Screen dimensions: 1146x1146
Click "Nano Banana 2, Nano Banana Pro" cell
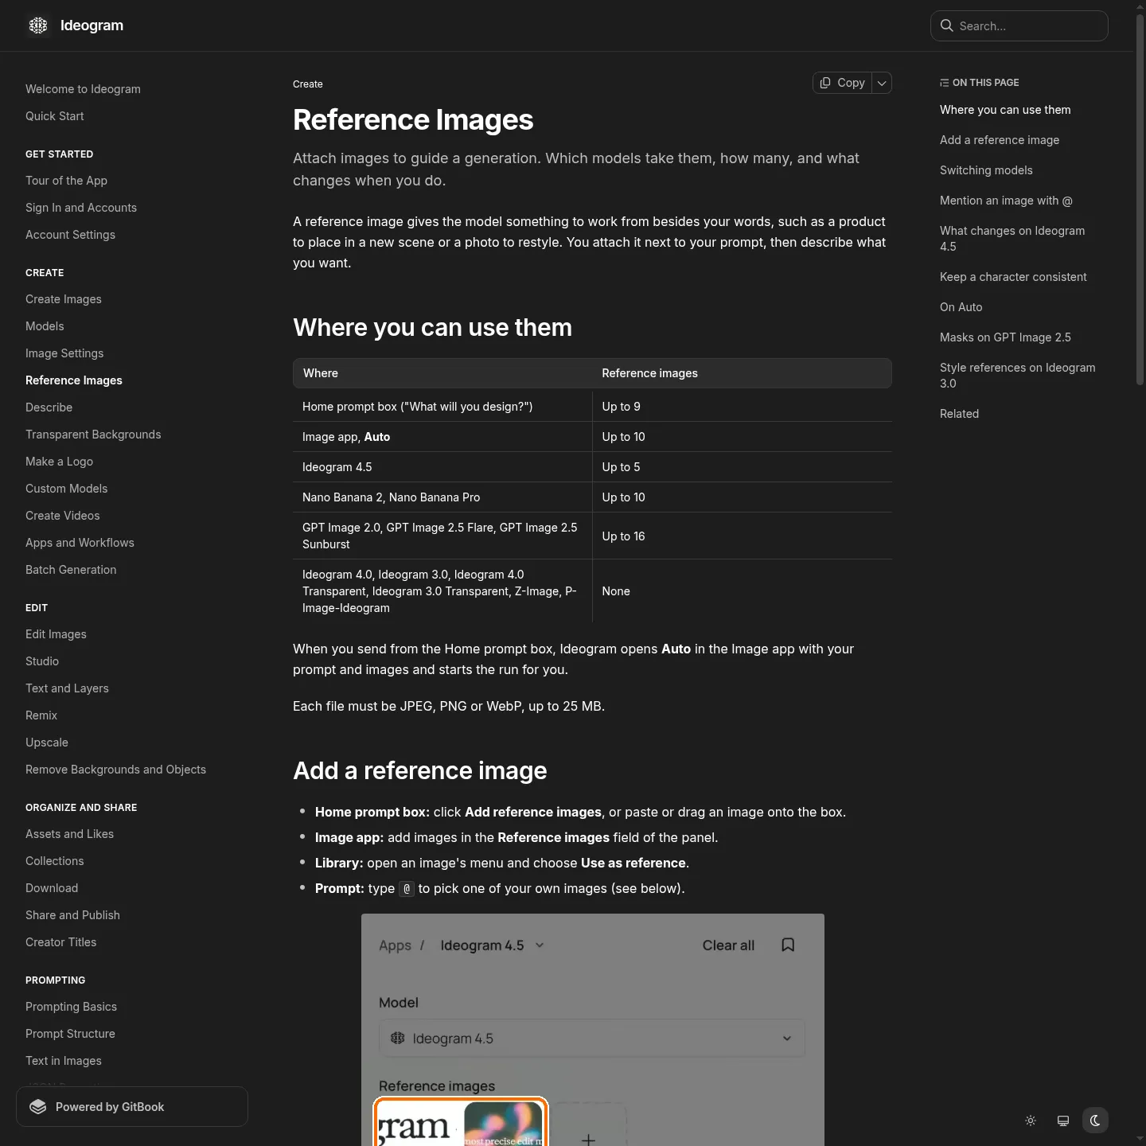[442, 497]
